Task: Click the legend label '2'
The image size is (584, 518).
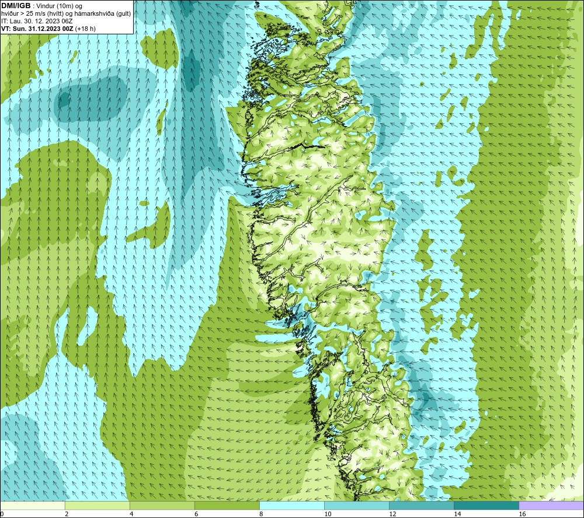Action: coord(67,514)
